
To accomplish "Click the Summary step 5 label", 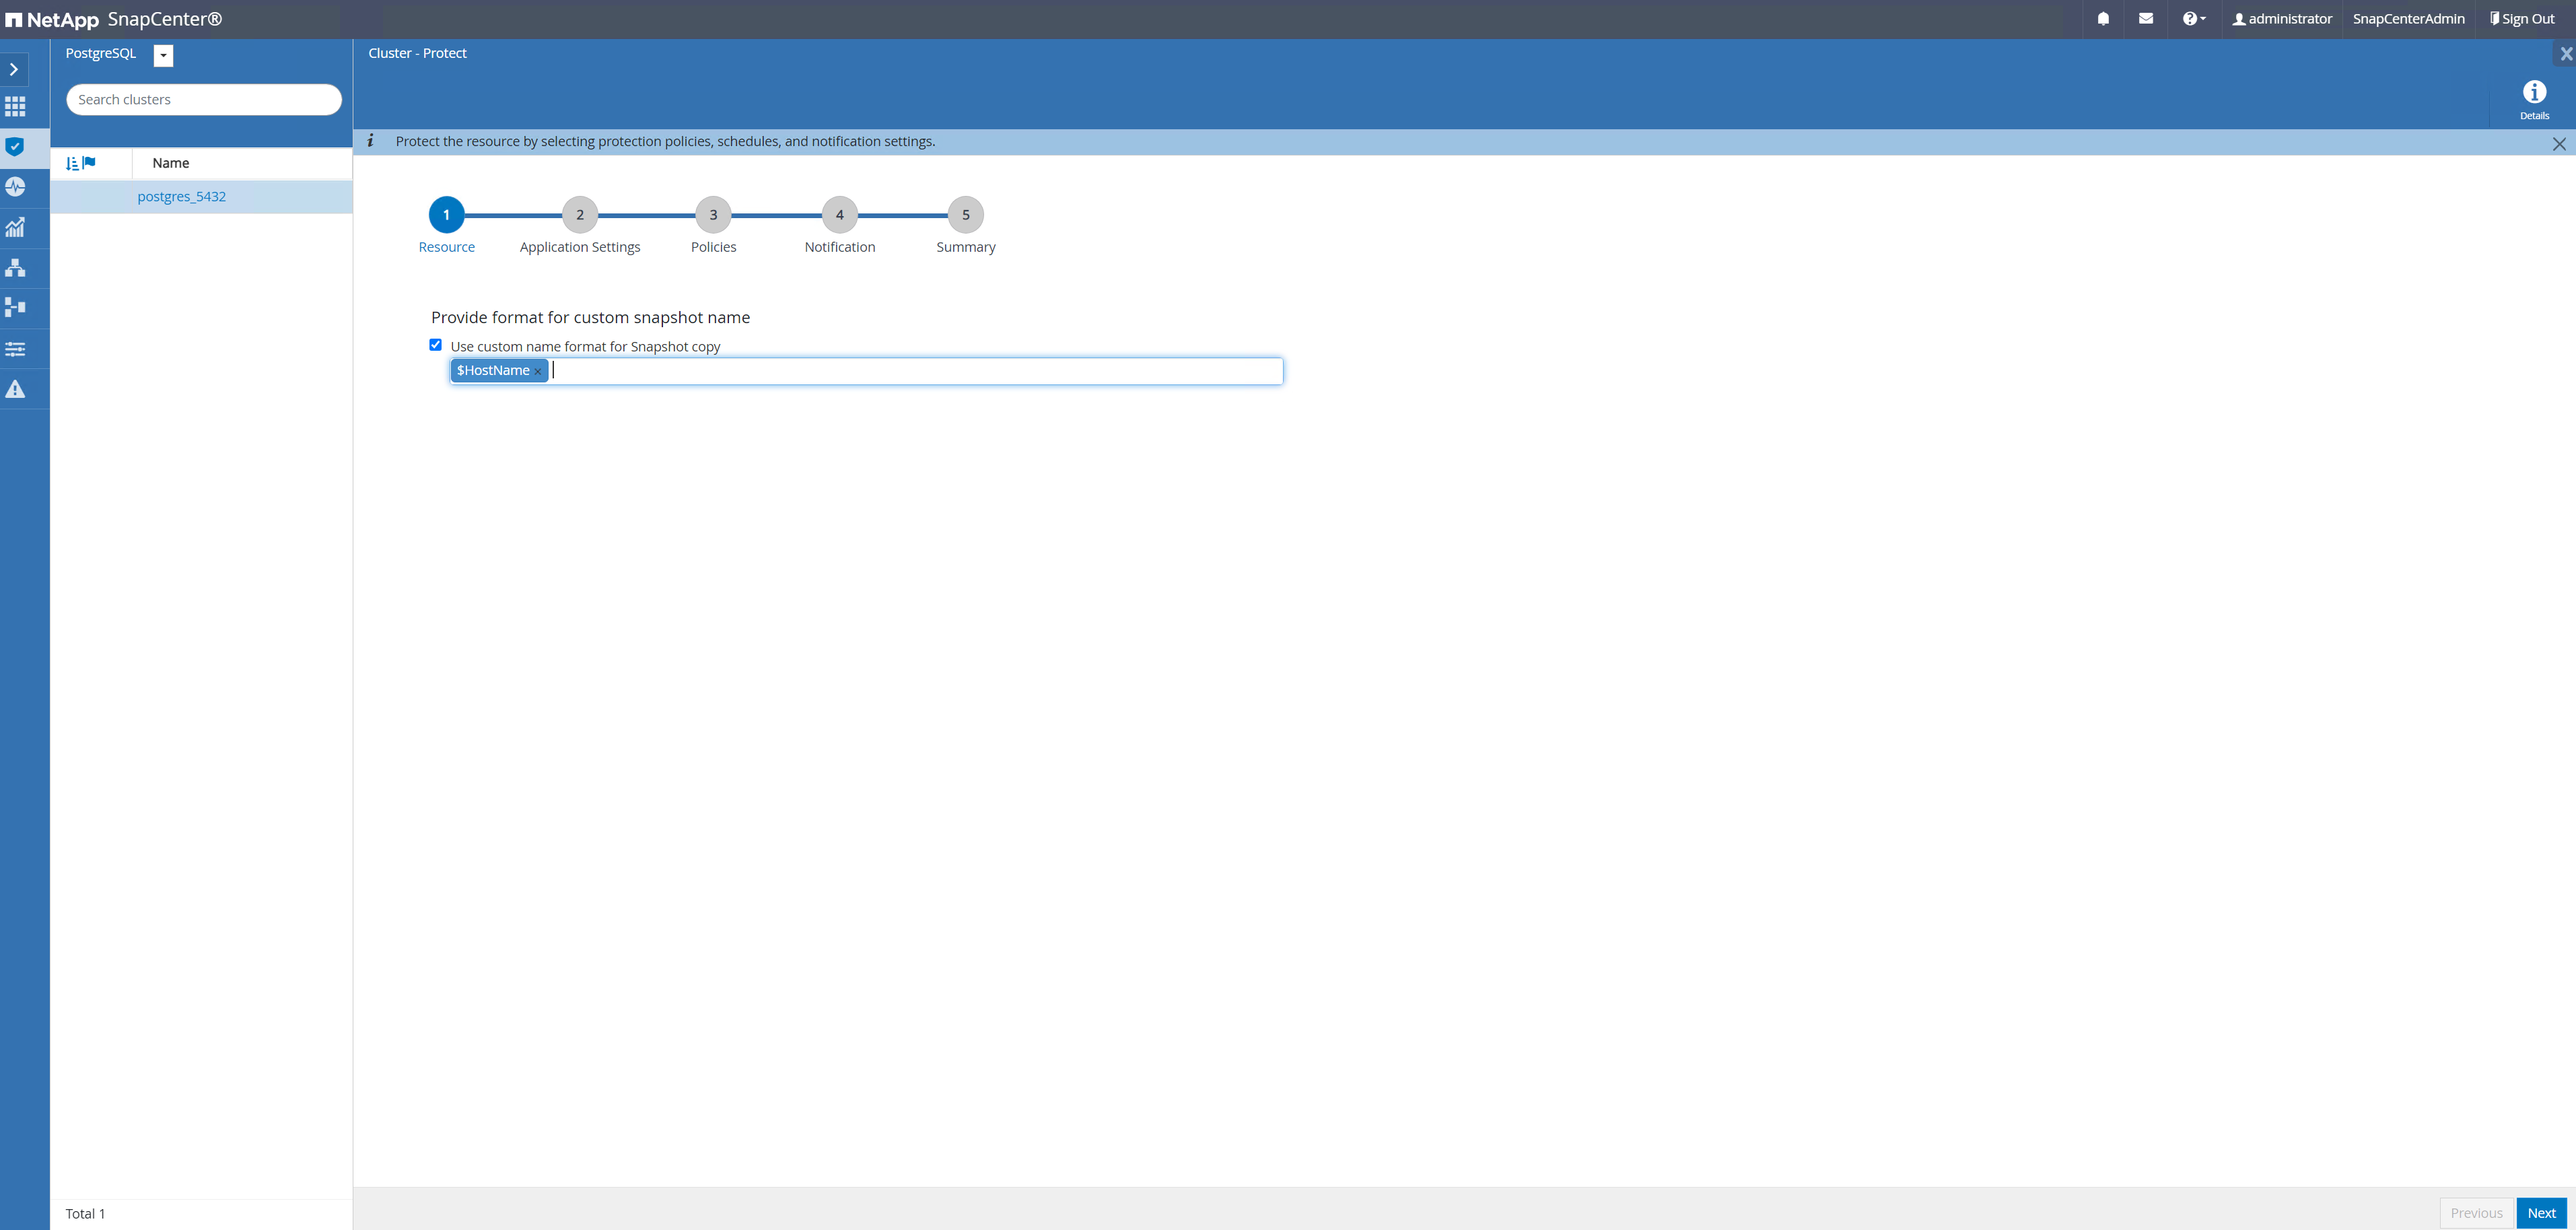I will click(x=965, y=246).
